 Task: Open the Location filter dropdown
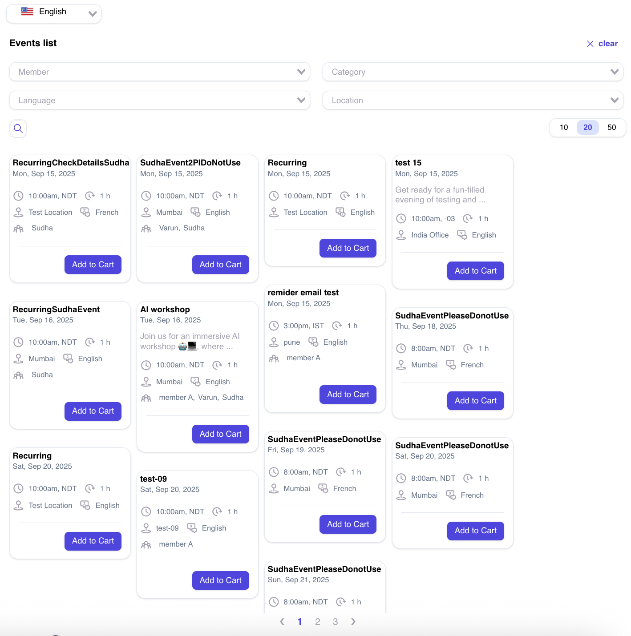point(473,101)
